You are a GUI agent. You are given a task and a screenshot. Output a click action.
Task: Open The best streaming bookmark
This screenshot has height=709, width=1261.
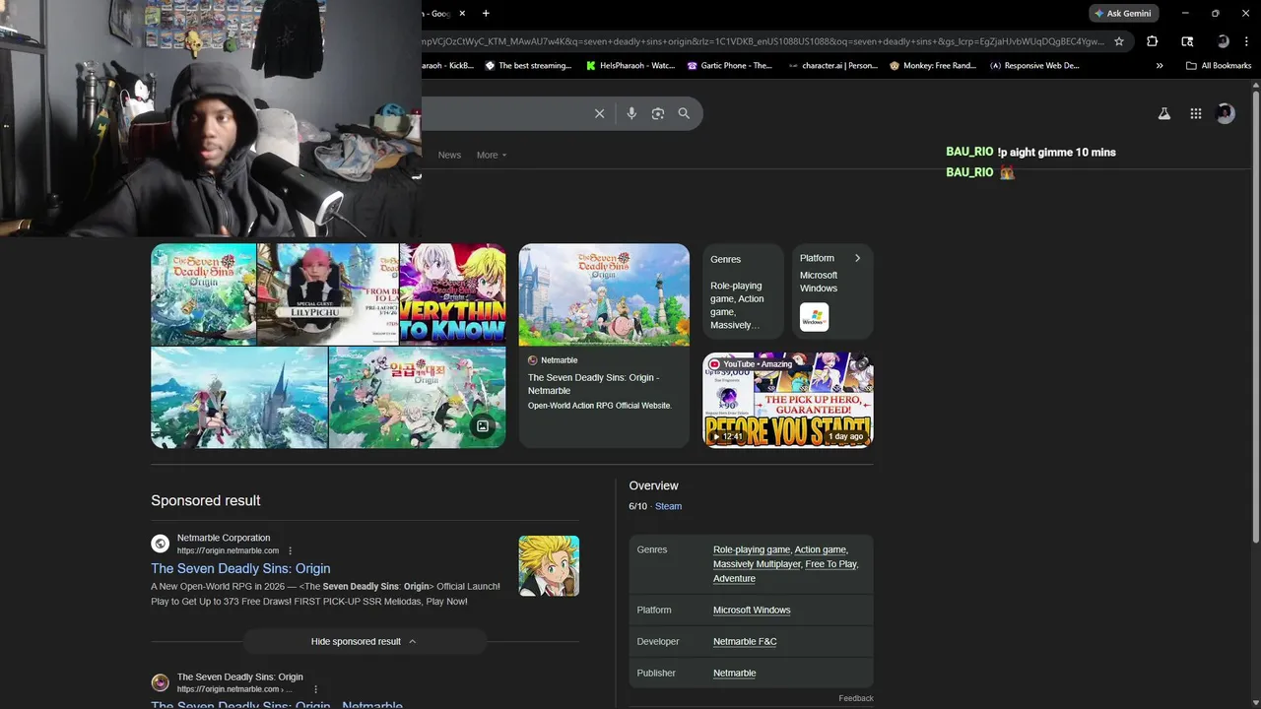pyautogui.click(x=528, y=66)
